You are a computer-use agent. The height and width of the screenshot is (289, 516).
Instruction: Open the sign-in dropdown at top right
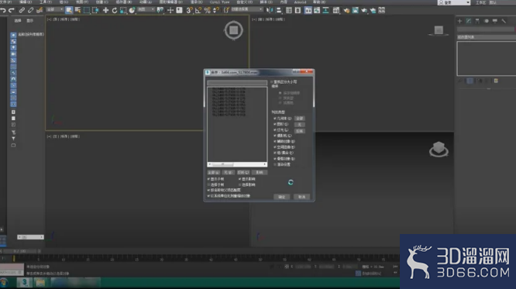[454, 2]
